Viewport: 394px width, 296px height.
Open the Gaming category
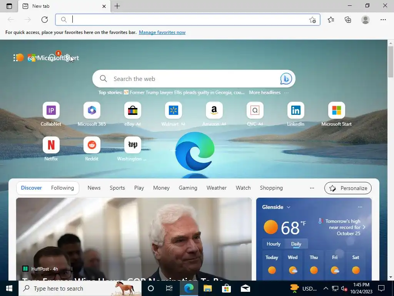pos(188,188)
